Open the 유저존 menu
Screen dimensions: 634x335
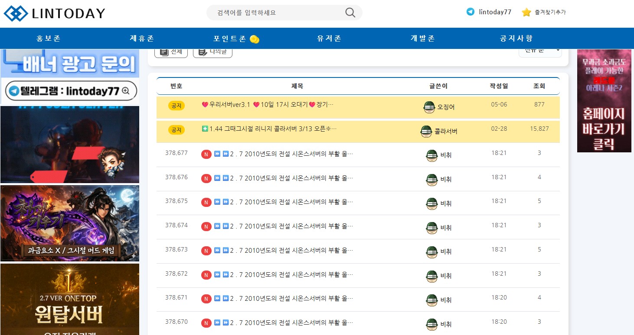point(329,39)
